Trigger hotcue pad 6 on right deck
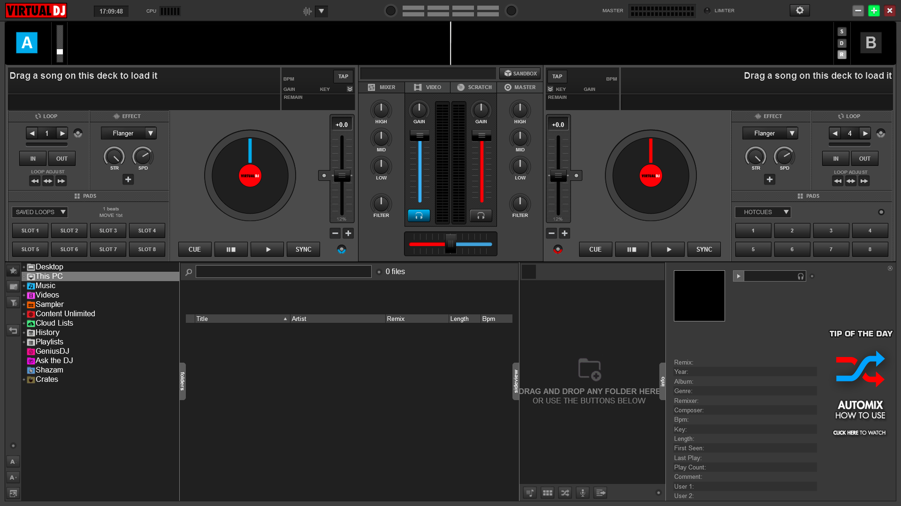Screen dimensions: 901x506 [x=792, y=249]
